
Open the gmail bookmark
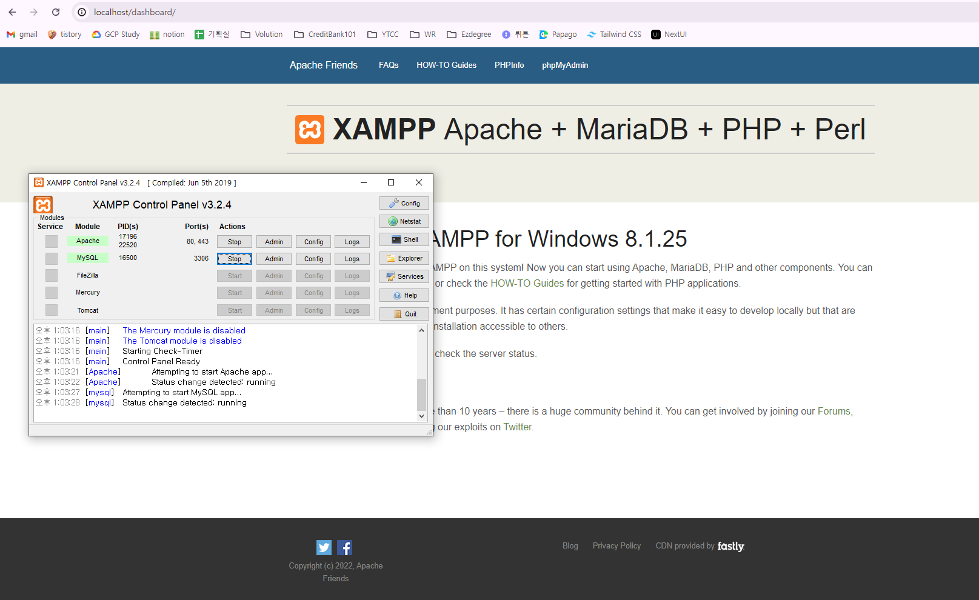coord(22,35)
